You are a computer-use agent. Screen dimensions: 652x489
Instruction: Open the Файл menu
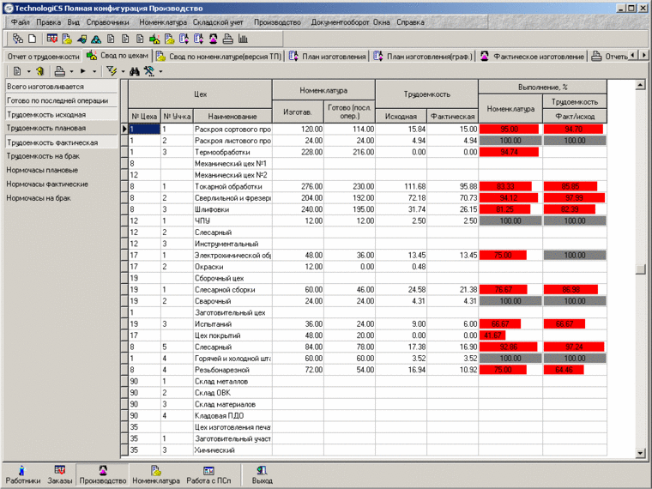[x=20, y=22]
